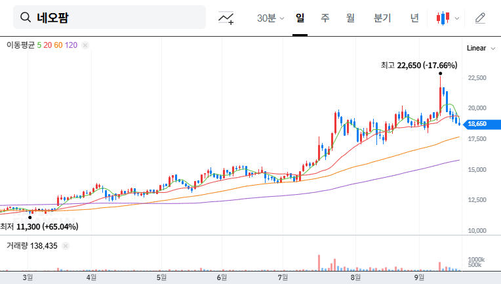Click the green 5-day moving average number
The width and height of the screenshot is (501, 284).
tap(39, 45)
